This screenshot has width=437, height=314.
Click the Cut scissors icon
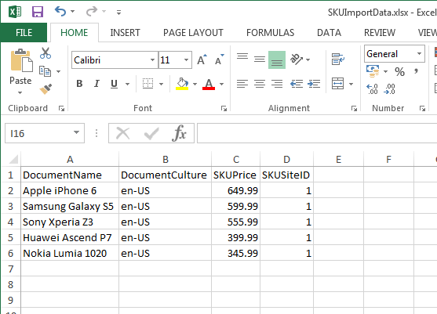tap(46, 53)
